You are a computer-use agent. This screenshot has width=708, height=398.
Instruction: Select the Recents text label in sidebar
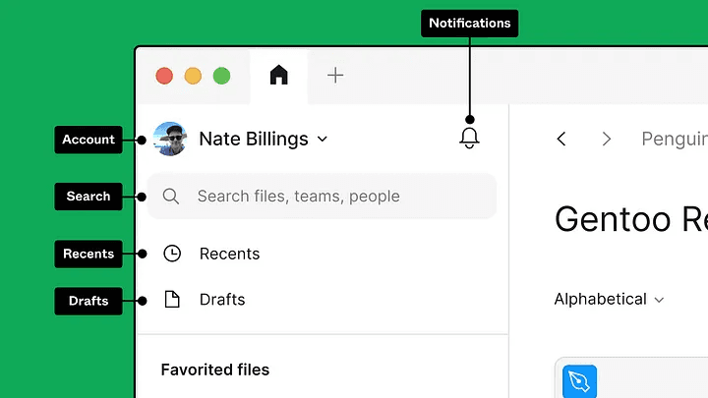point(229,254)
